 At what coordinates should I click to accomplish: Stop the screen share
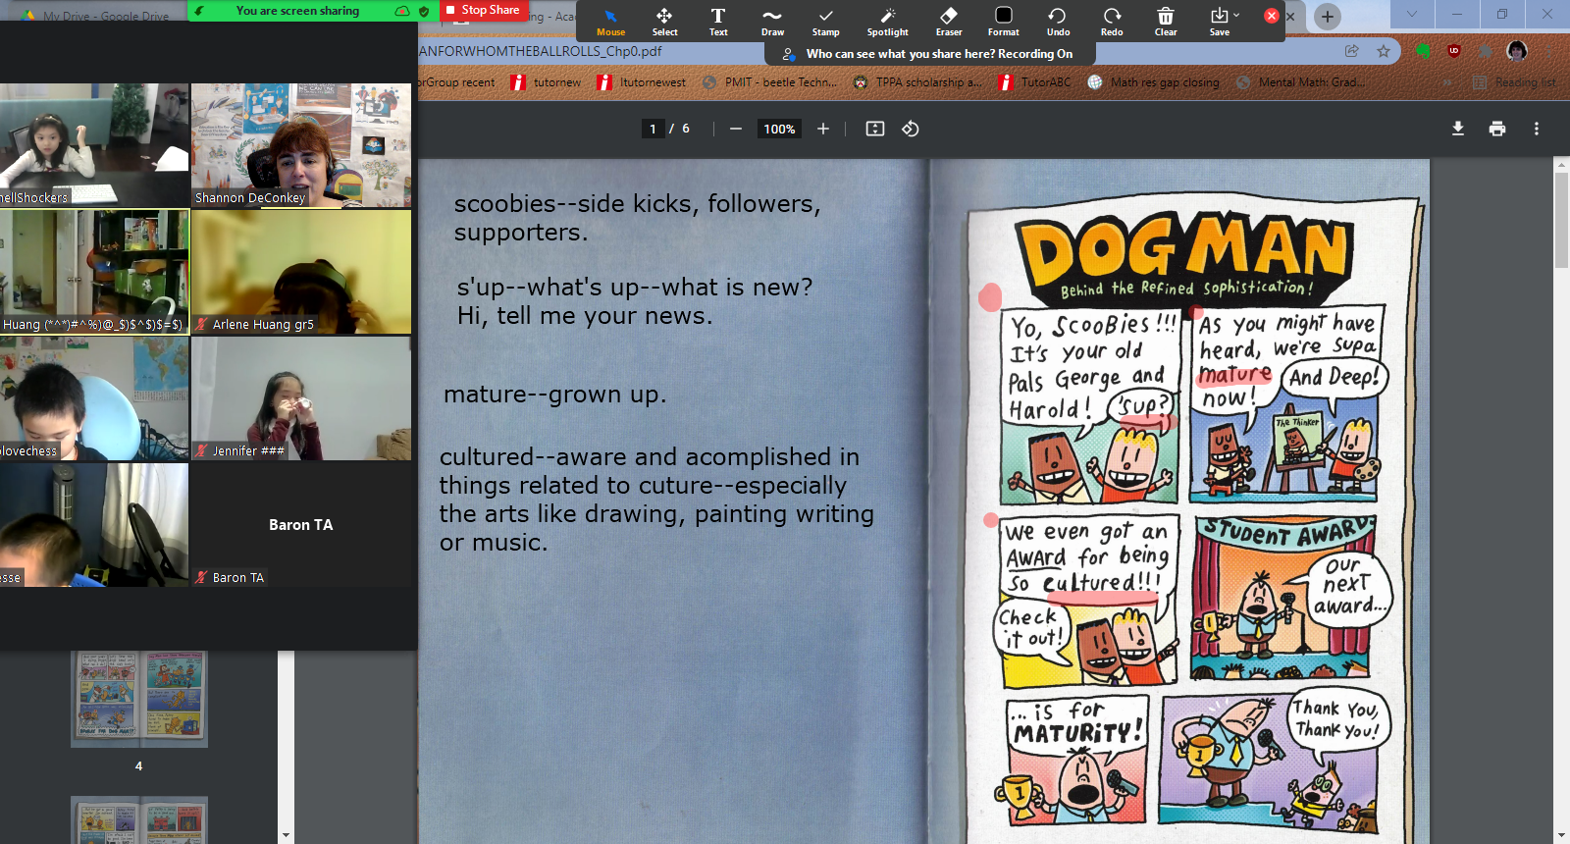tap(482, 10)
